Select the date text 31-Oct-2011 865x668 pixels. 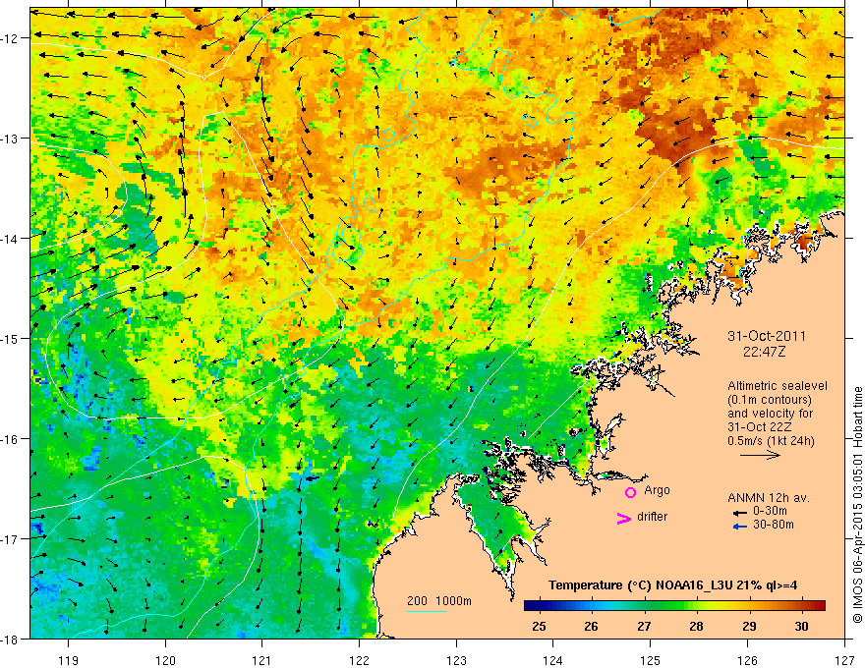767,336
